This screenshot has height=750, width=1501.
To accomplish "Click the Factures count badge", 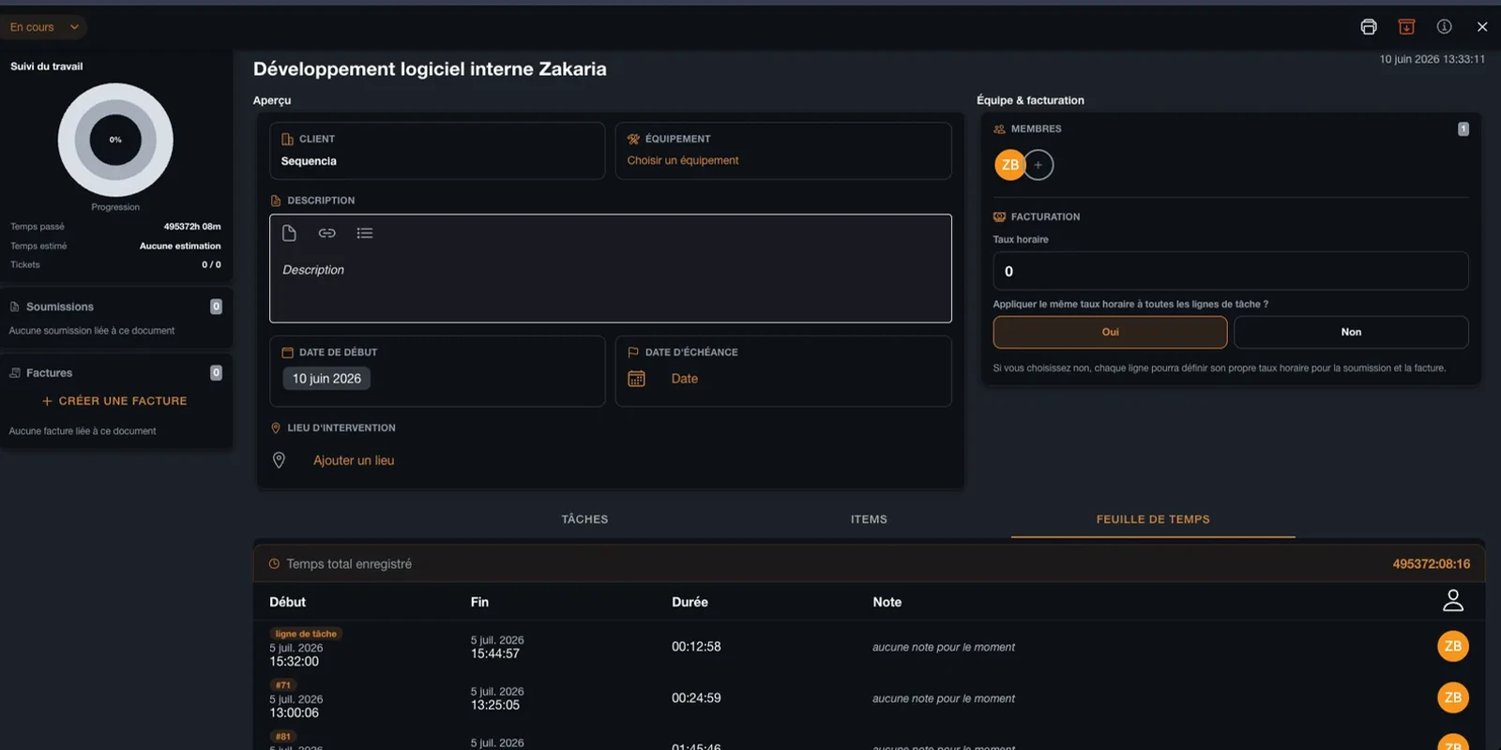I will pos(216,373).
